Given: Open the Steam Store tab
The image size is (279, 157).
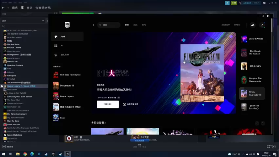Looking at the screenshot, I should (15, 8).
